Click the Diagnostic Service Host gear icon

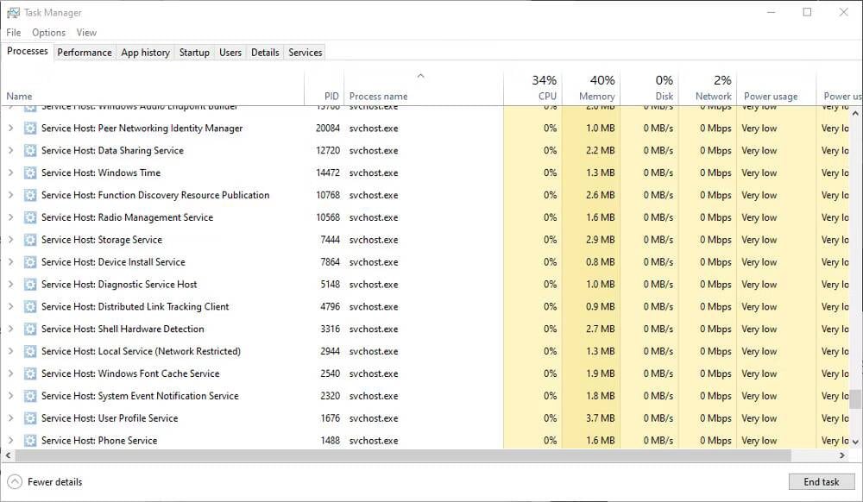(31, 284)
